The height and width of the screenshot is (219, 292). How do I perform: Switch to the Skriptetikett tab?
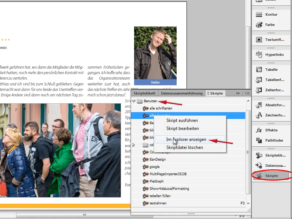144,93
